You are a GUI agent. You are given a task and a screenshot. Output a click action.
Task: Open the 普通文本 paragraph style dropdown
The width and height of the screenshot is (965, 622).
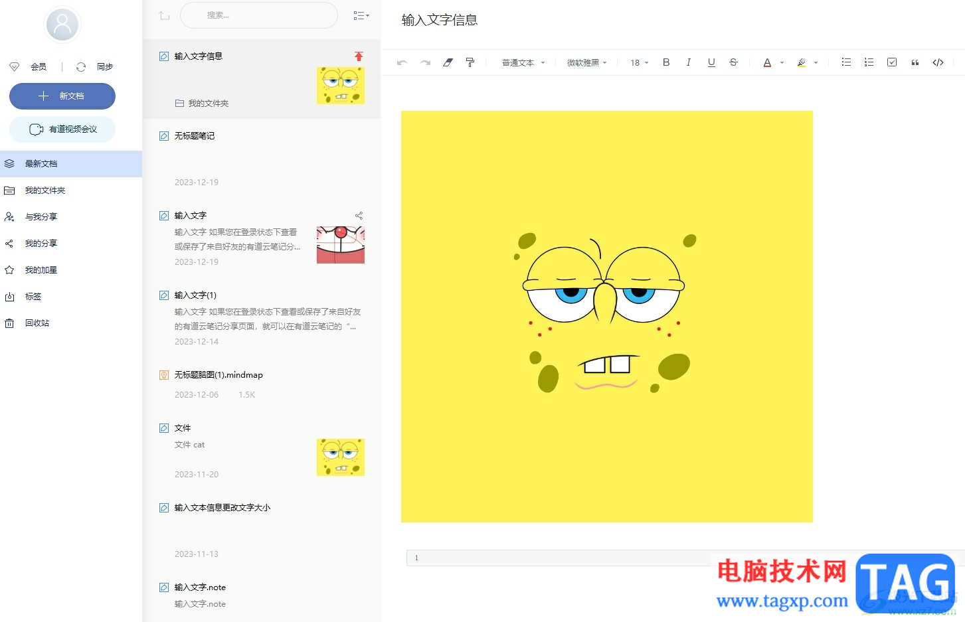[x=523, y=63]
